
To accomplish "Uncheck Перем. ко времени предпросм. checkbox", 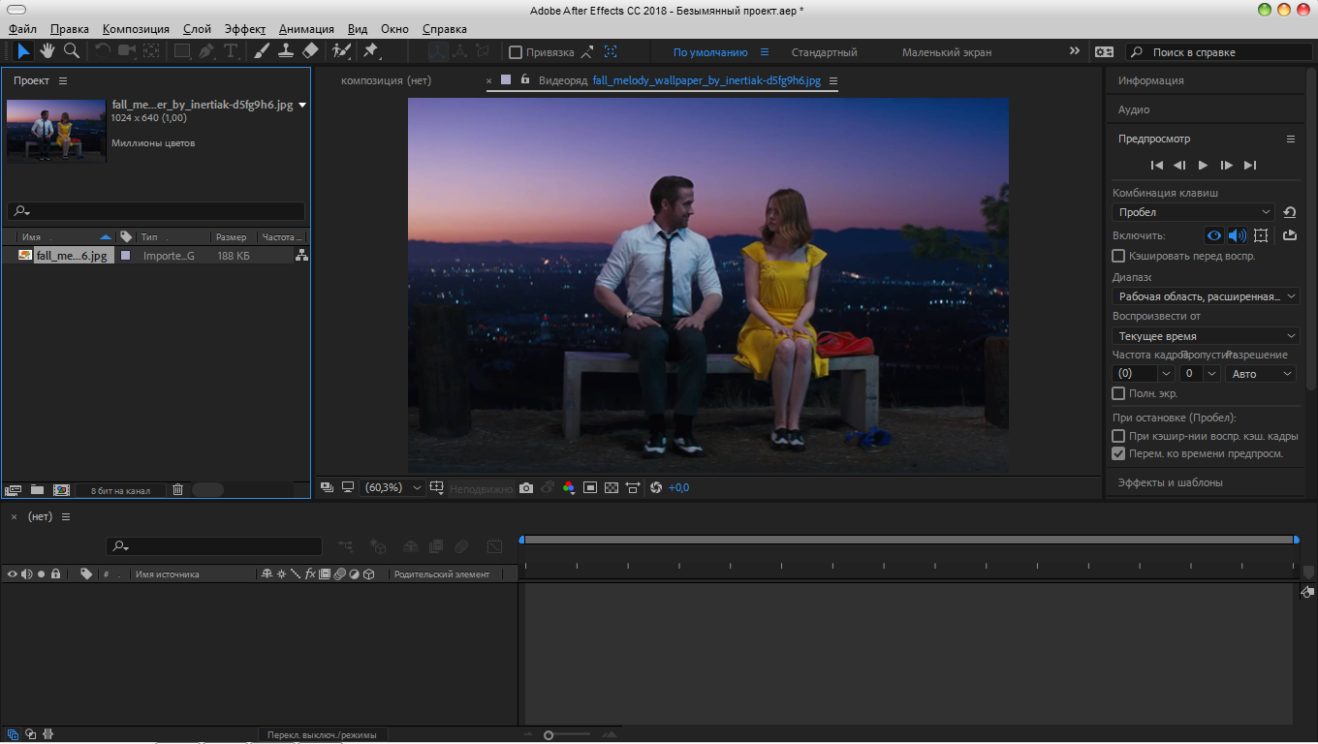I will click(1118, 453).
